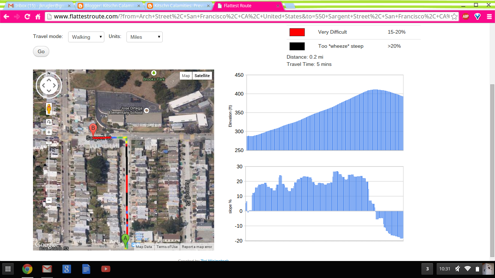Launch Chrome from the shelf
This screenshot has width=495, height=278.
[x=27, y=269]
